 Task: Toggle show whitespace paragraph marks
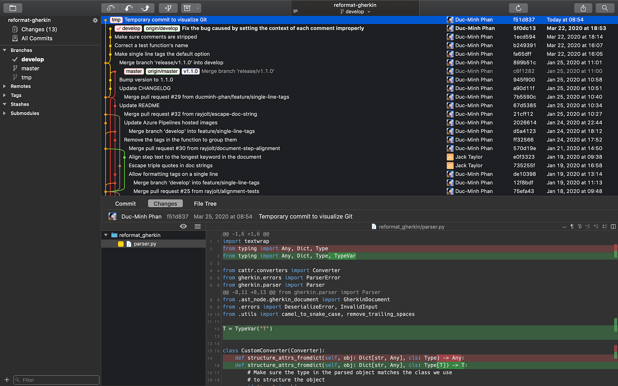point(572,226)
